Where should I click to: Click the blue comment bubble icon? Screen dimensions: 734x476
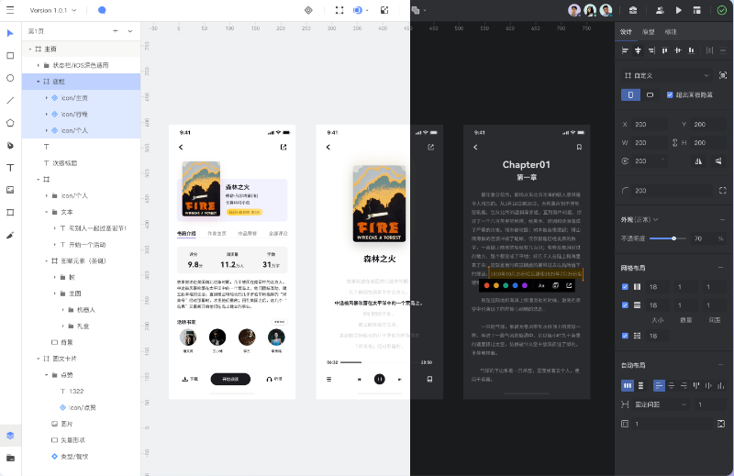coord(102,10)
